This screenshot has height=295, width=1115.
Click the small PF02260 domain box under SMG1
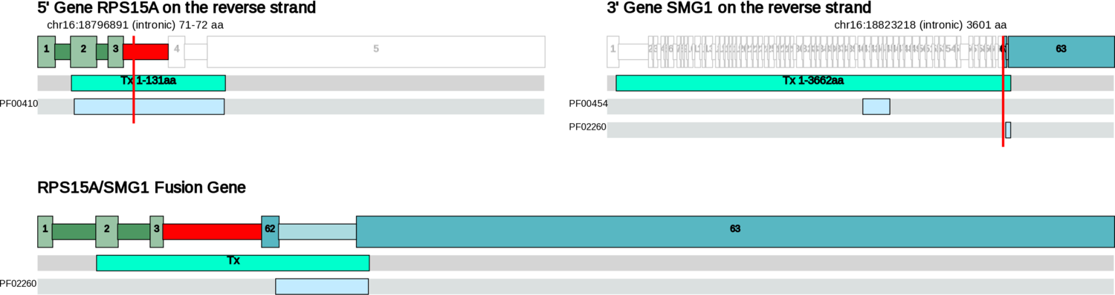coord(1008,130)
